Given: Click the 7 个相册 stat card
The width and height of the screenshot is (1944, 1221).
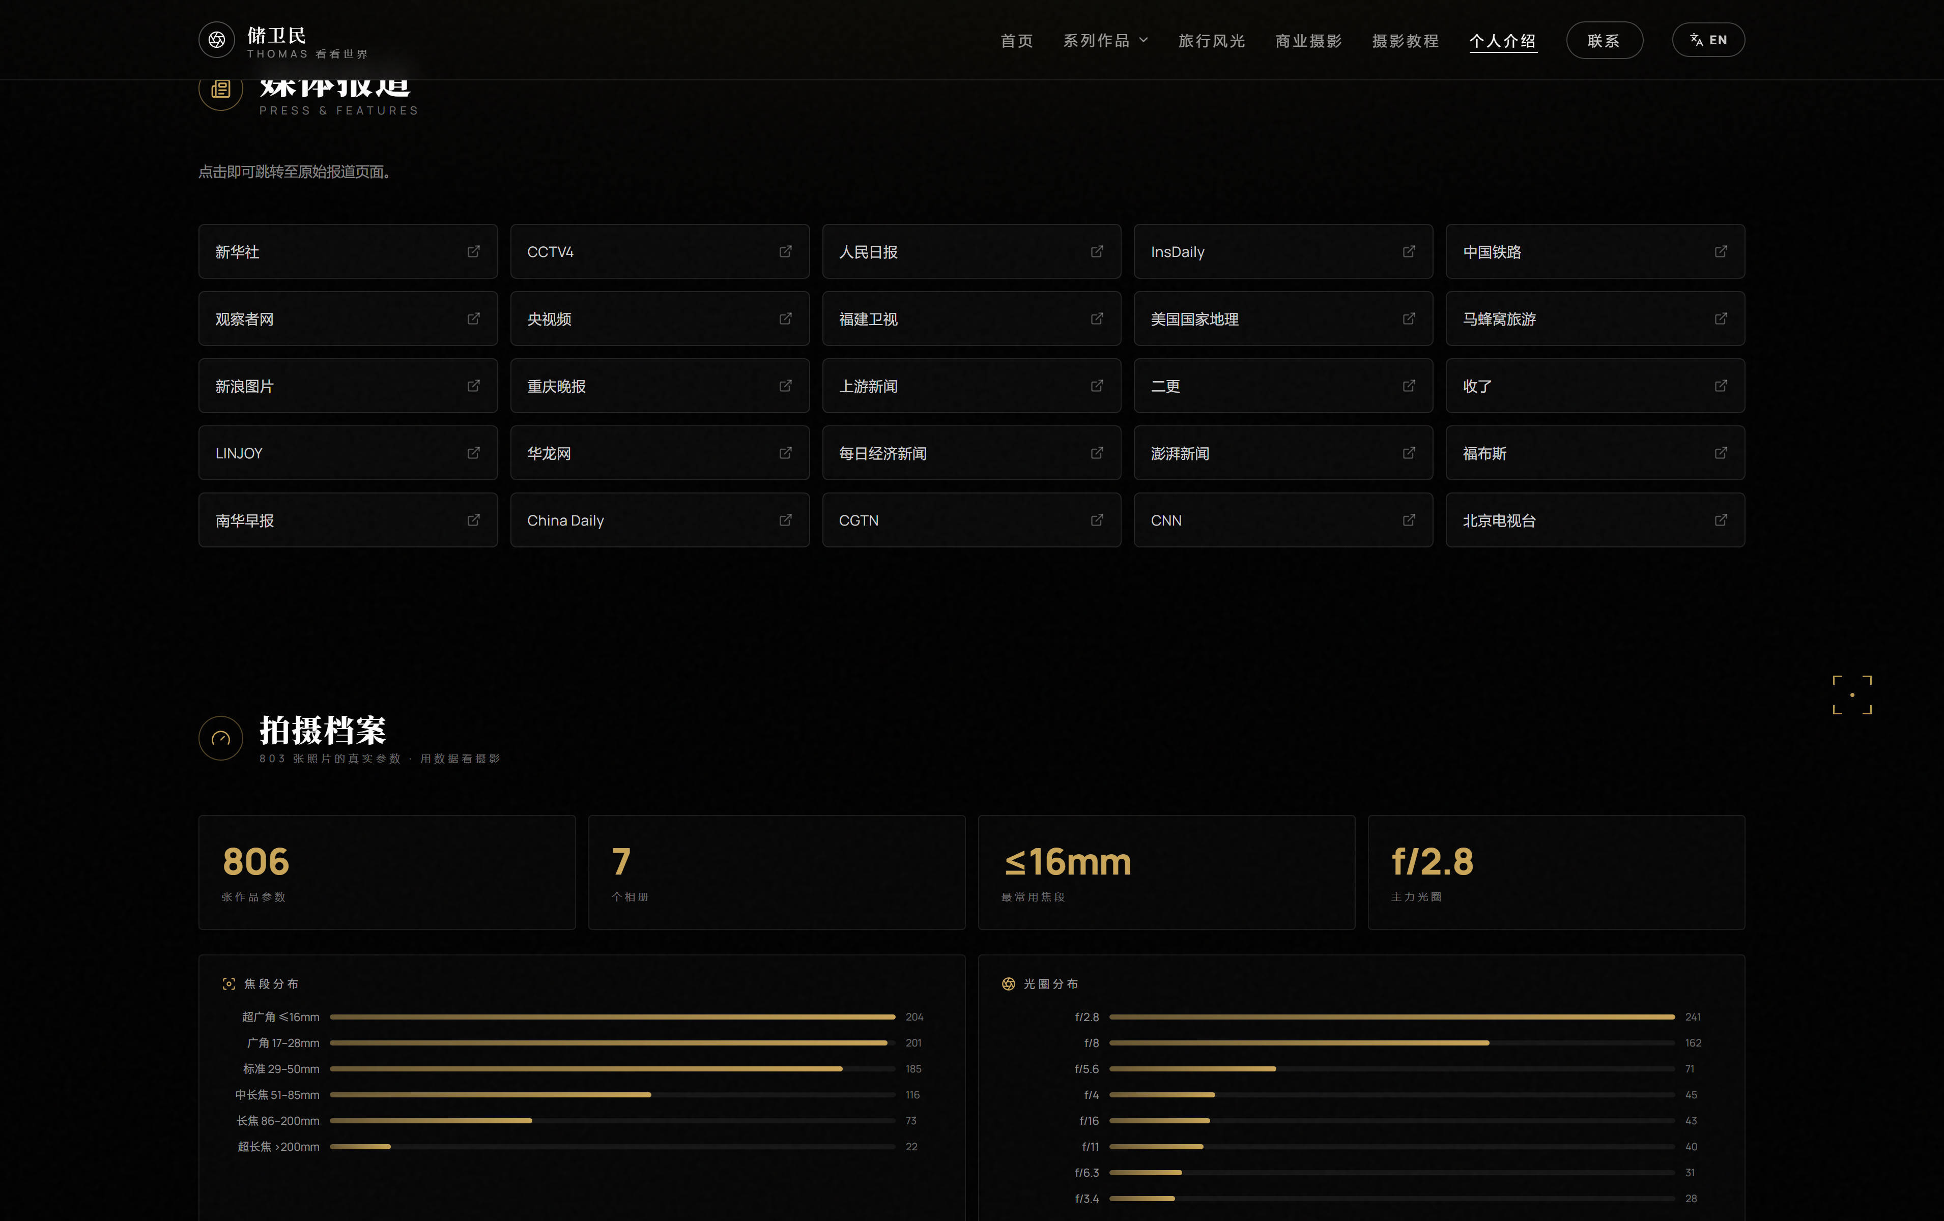Looking at the screenshot, I should click(777, 873).
